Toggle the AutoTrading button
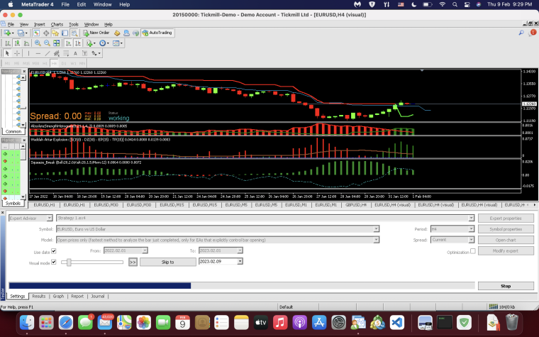 157,33
